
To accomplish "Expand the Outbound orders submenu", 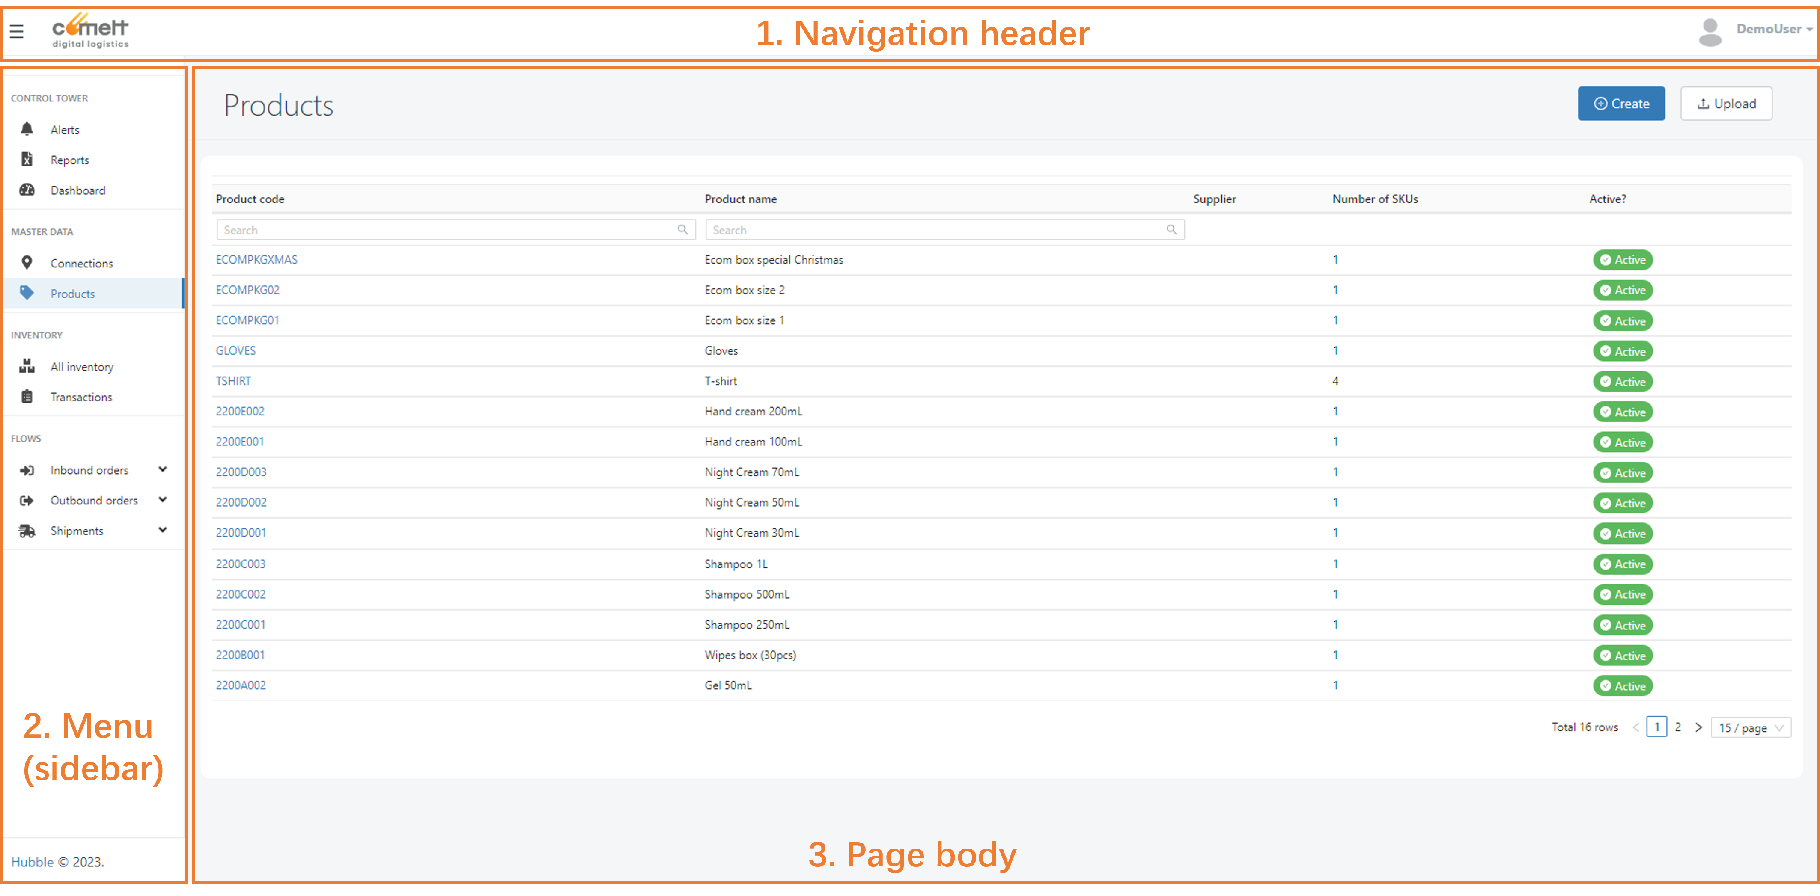I will [x=163, y=500].
